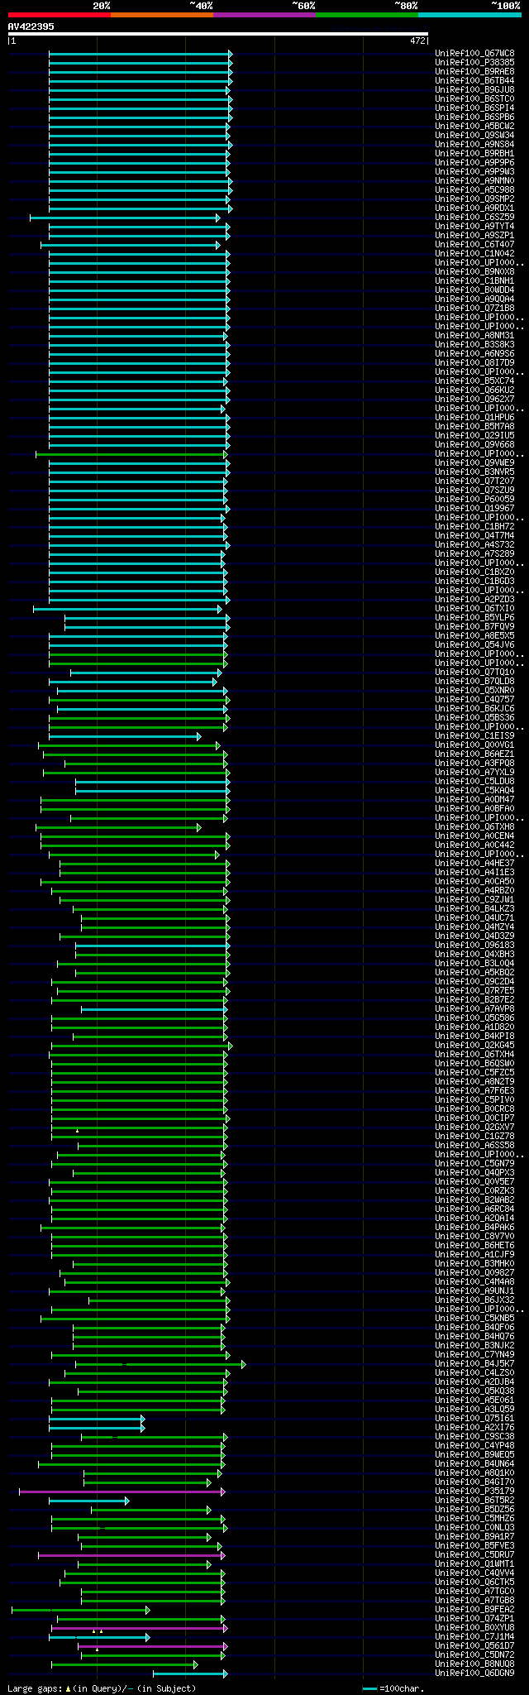The height and width of the screenshot is (1695, 529).
Task: Select the UniRef100_A4S732 label
Action: [474, 545]
